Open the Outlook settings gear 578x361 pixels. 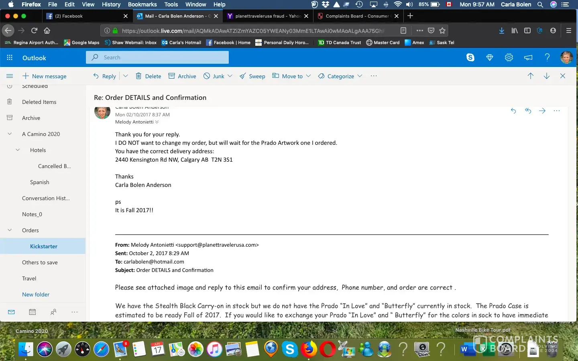[x=509, y=57]
